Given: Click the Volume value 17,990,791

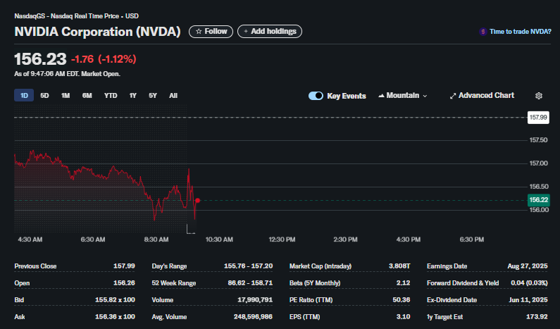Looking at the screenshot, I should click(255, 299).
